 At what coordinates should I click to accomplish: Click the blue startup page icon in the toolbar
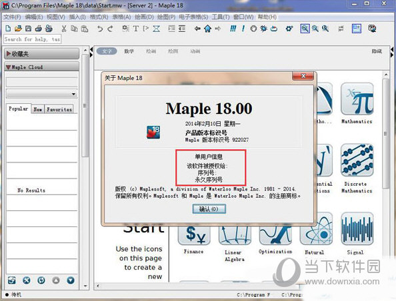tap(357, 29)
